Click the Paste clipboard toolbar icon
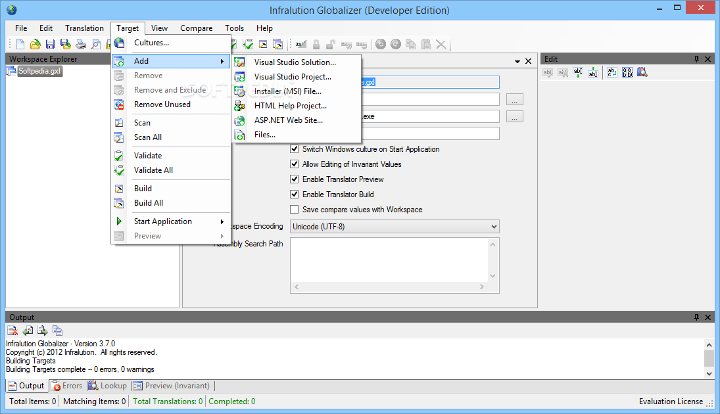This screenshot has height=414, width=720. tap(426, 44)
